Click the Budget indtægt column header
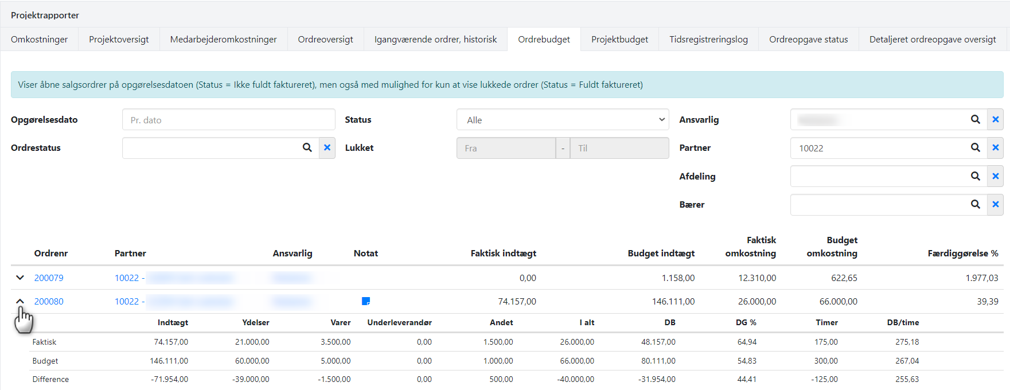 coord(661,253)
